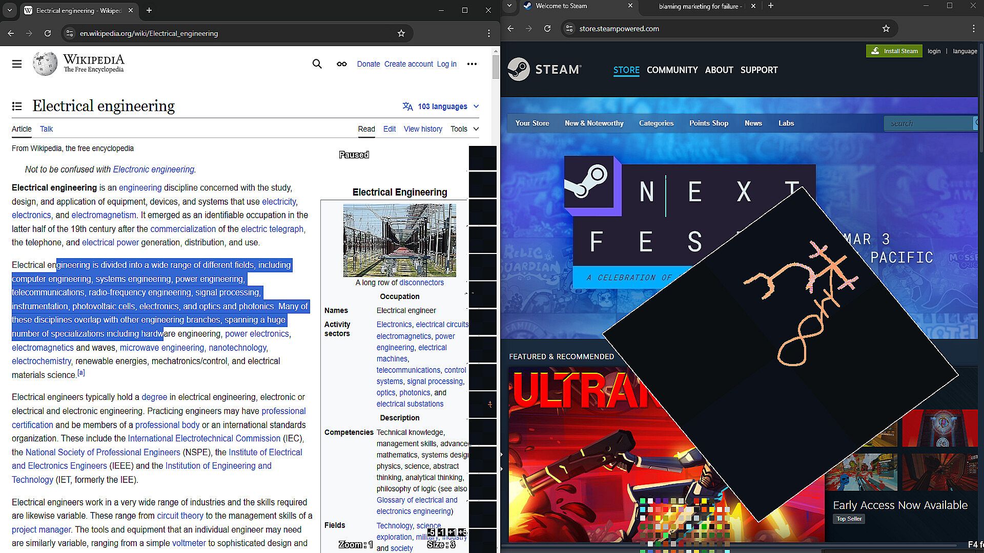Toggle the article table of contents icon
This screenshot has height=553, width=984.
17,107
